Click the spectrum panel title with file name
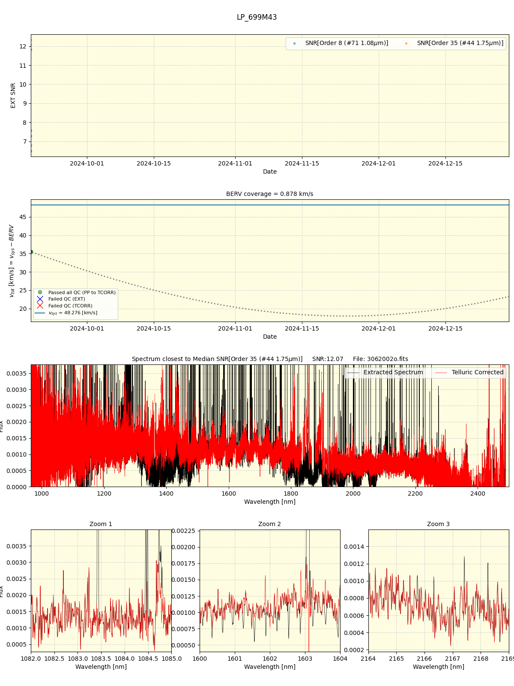This screenshot has width=514, height=686. click(269, 359)
